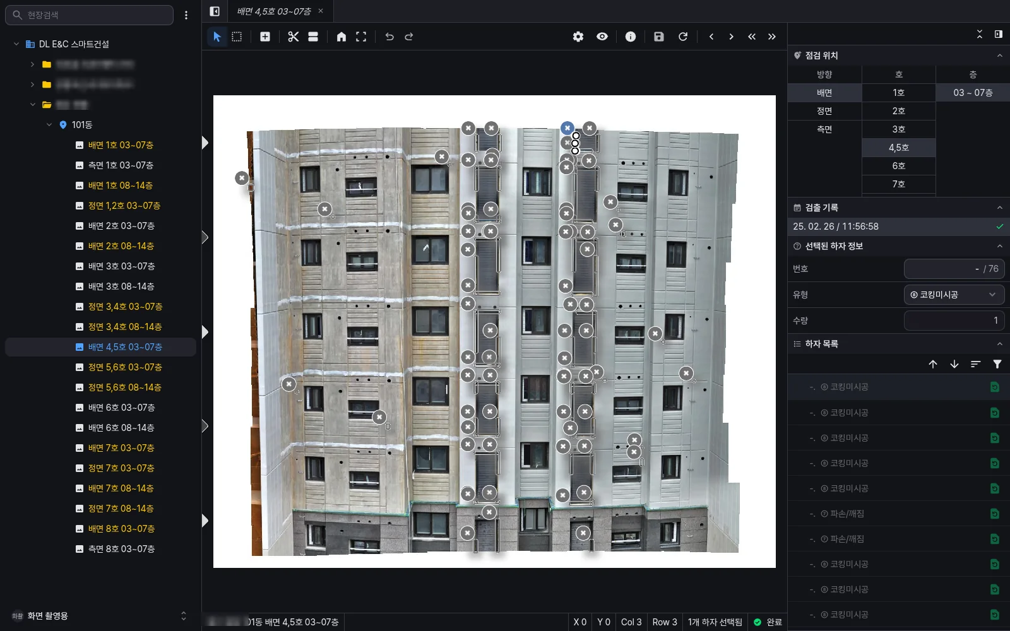Open 배면 1호 03~07층 in the tree
This screenshot has width=1010, height=631.
[121, 145]
